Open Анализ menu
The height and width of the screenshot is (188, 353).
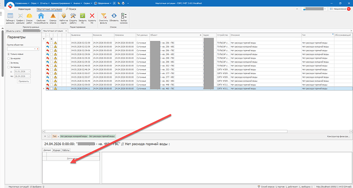pos(77,4)
